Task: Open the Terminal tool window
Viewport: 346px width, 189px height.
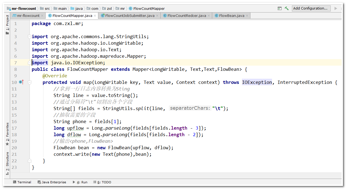Action: coord(22,182)
